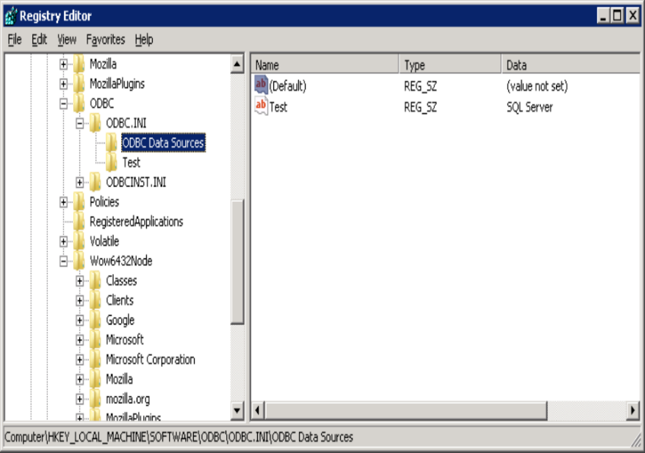The width and height of the screenshot is (645, 453).
Task: Click the MozillaPlugins folder icon under Mozilla
Action: (79, 84)
